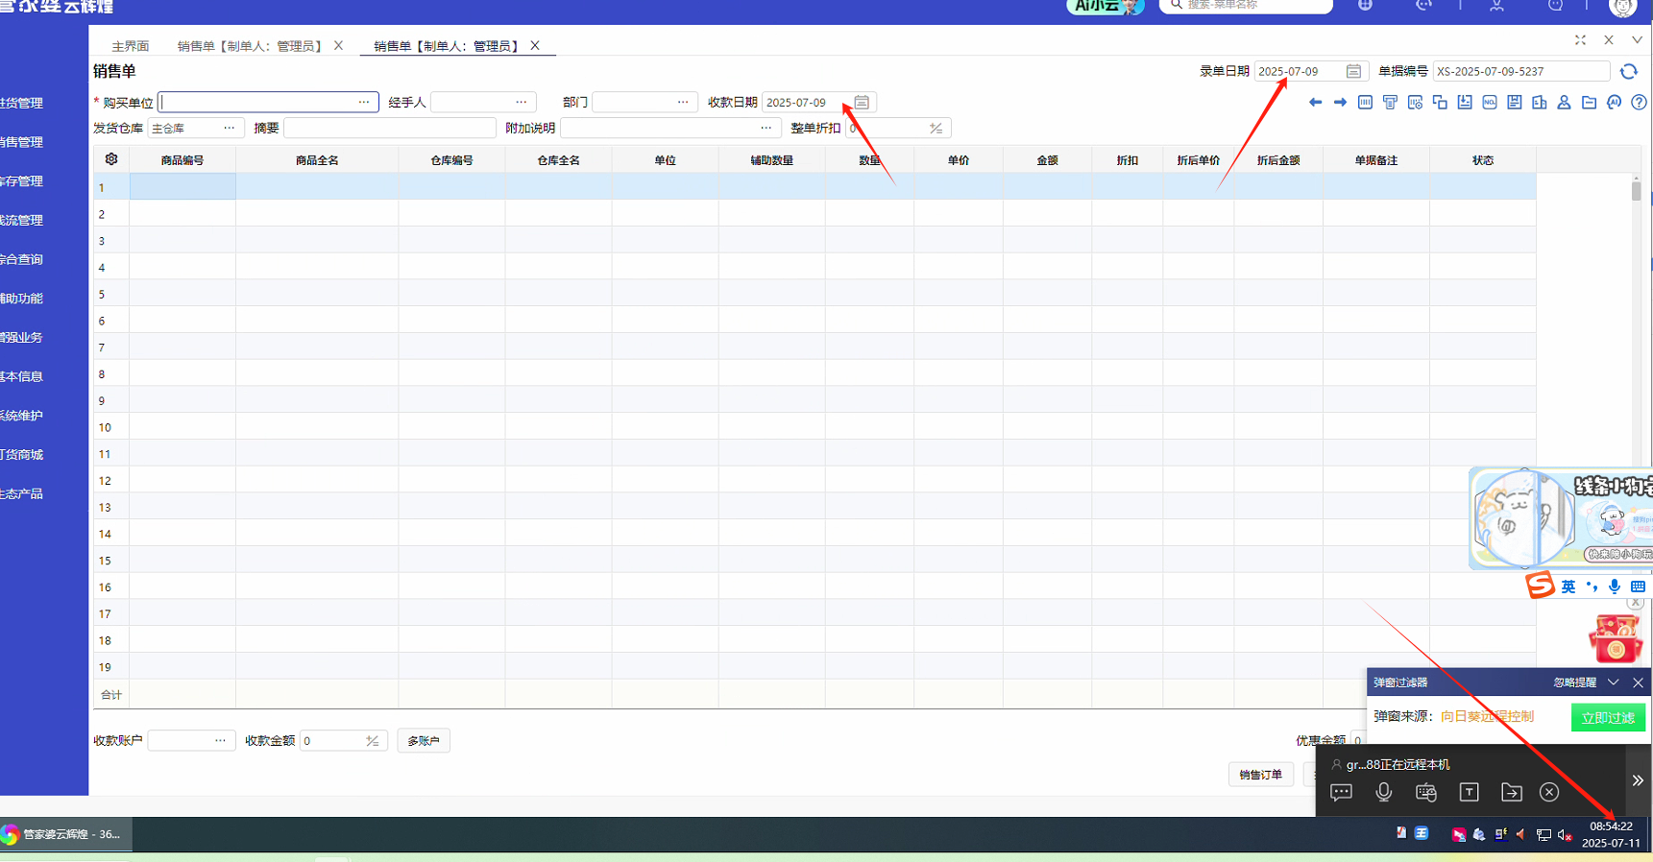1653x862 pixels.
Task: Switch to the 主界面 tab
Action: click(x=131, y=46)
